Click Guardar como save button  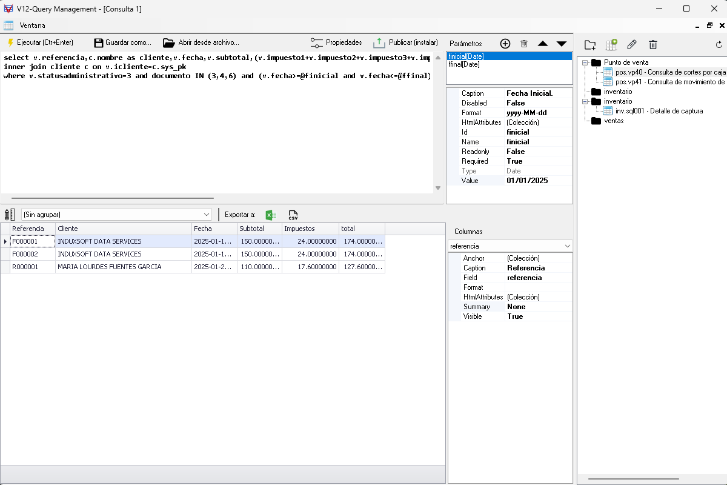[x=122, y=43]
